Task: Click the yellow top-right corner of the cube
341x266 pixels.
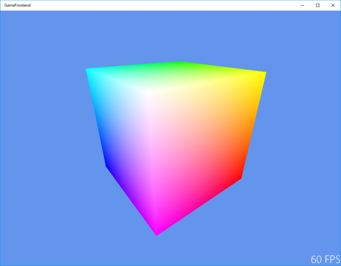Action: (264, 73)
